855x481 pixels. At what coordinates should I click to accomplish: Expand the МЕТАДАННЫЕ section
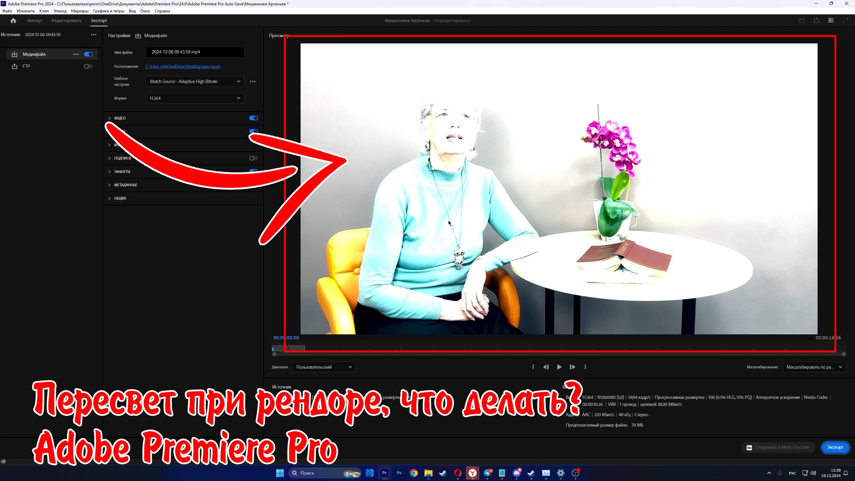(126, 185)
